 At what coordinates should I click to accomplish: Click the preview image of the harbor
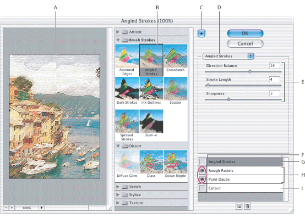(55, 116)
